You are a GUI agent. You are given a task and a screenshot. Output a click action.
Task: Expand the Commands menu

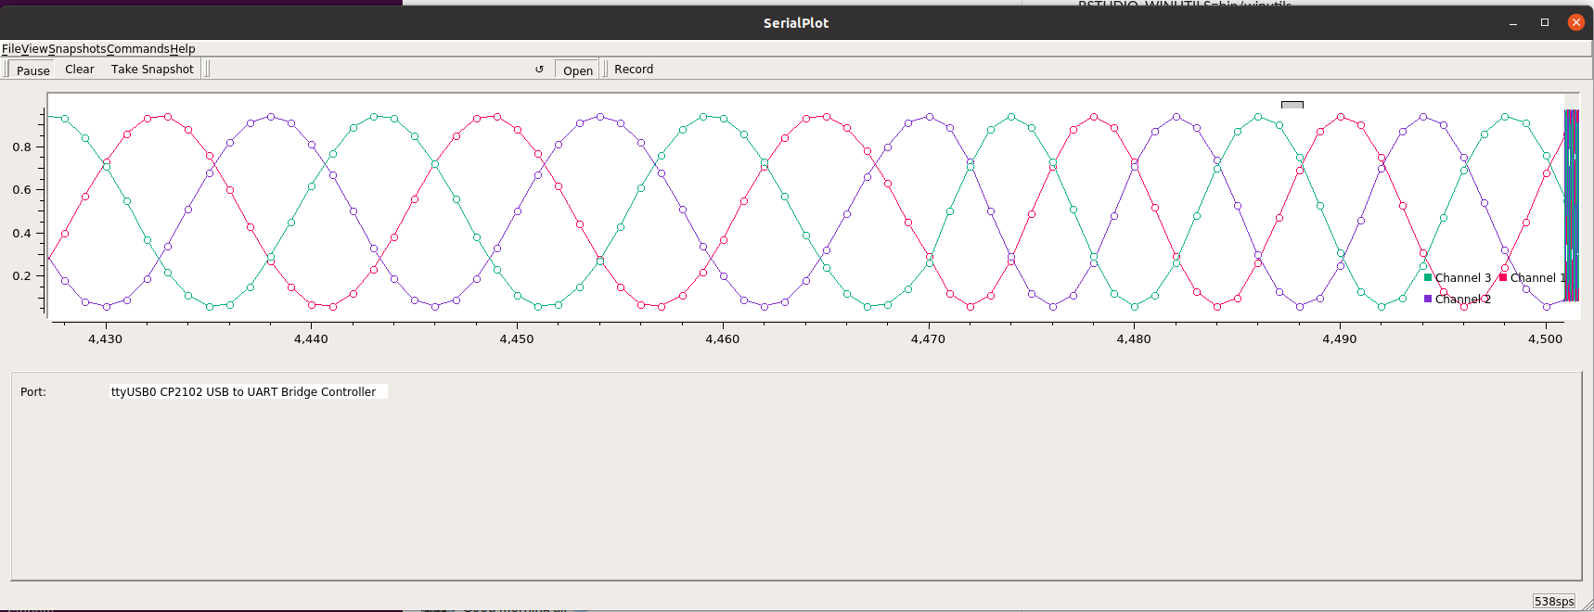pyautogui.click(x=137, y=49)
